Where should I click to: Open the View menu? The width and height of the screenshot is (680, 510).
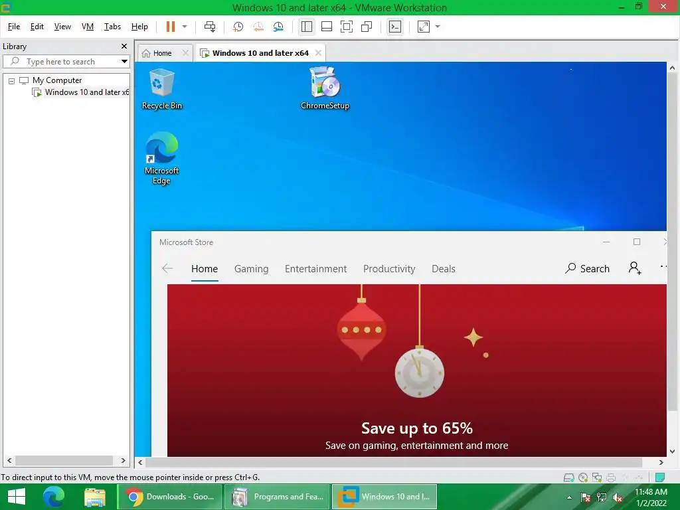point(62,27)
